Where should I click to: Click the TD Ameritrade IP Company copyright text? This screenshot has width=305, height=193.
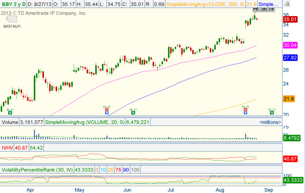click(43, 13)
